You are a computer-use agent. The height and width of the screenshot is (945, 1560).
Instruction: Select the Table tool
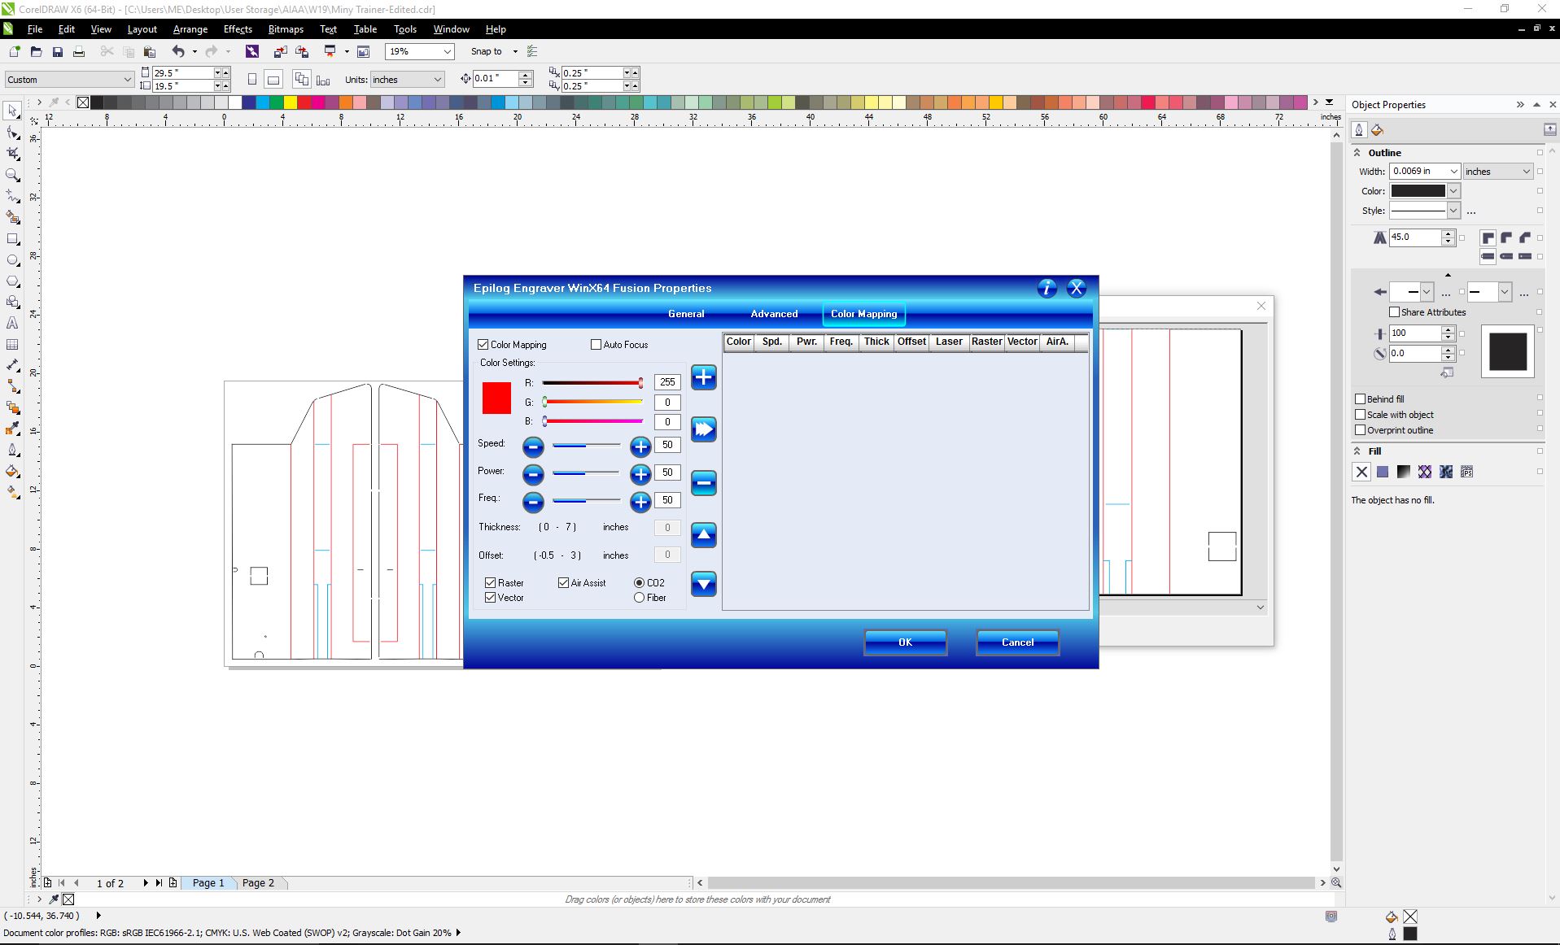coord(12,345)
